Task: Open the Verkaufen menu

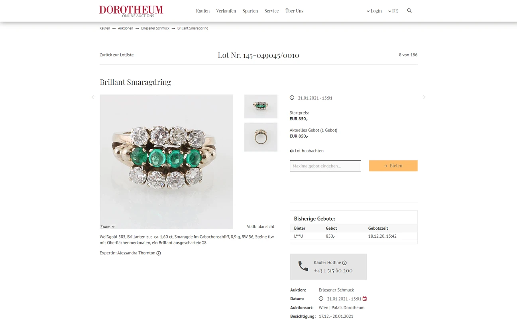Action: click(x=226, y=11)
